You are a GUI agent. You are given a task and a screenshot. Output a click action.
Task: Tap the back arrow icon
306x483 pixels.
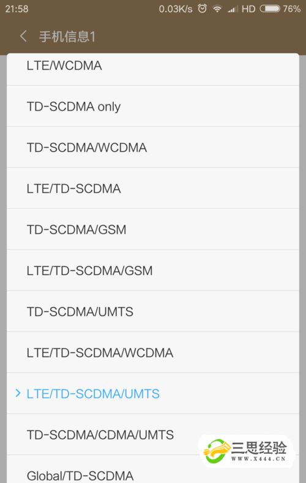(x=23, y=36)
